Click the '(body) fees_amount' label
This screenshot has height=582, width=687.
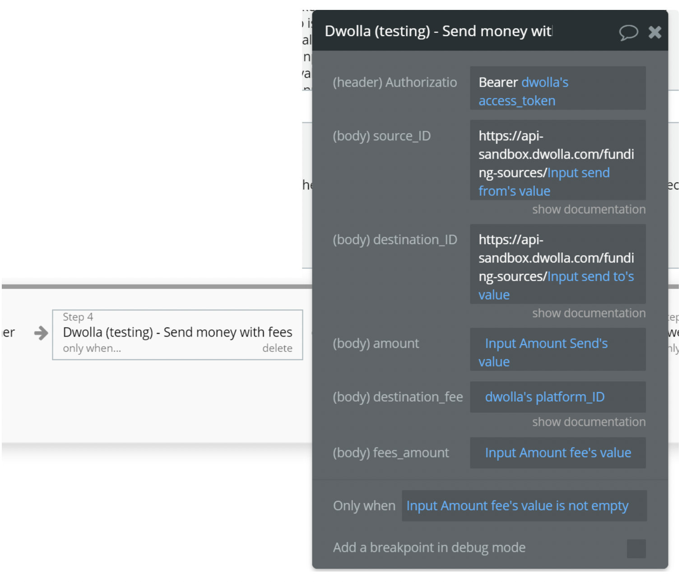click(x=391, y=453)
